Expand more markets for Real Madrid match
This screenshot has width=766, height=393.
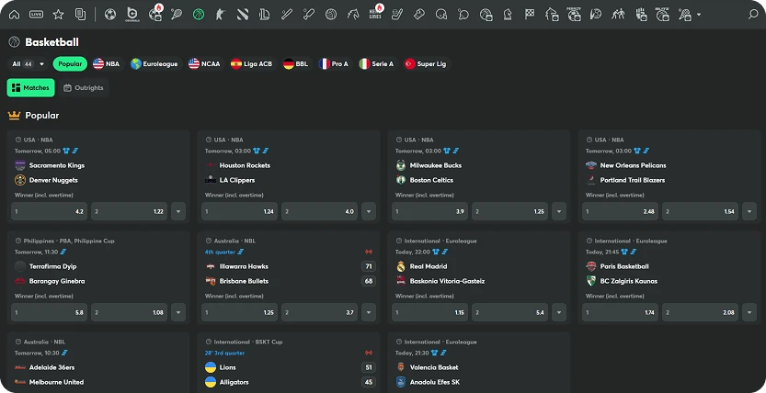coord(560,312)
